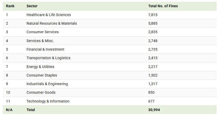Click the Industrials & Engineering cell

[x=47, y=84]
